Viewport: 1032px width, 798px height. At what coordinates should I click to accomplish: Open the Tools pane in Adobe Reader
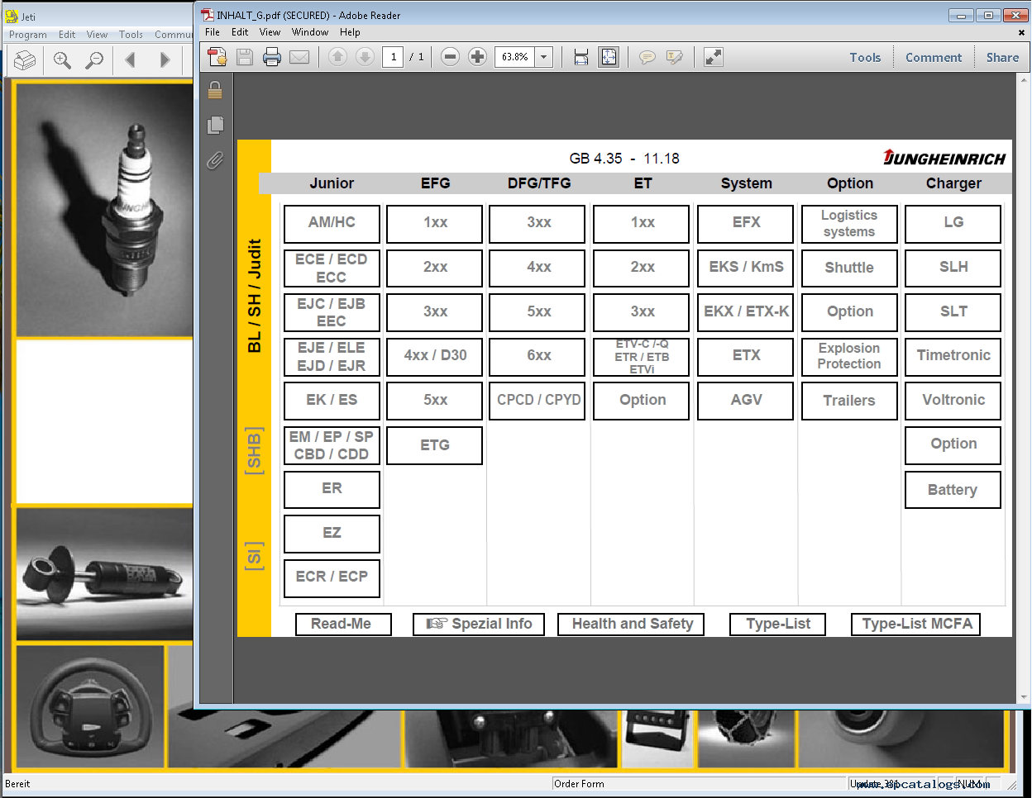point(865,57)
